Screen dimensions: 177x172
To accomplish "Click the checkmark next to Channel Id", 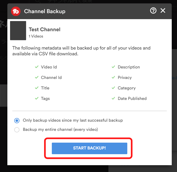I will click(37, 77).
